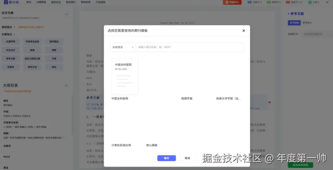
Task: Click the blue card icon in header
Action: point(250,2)
